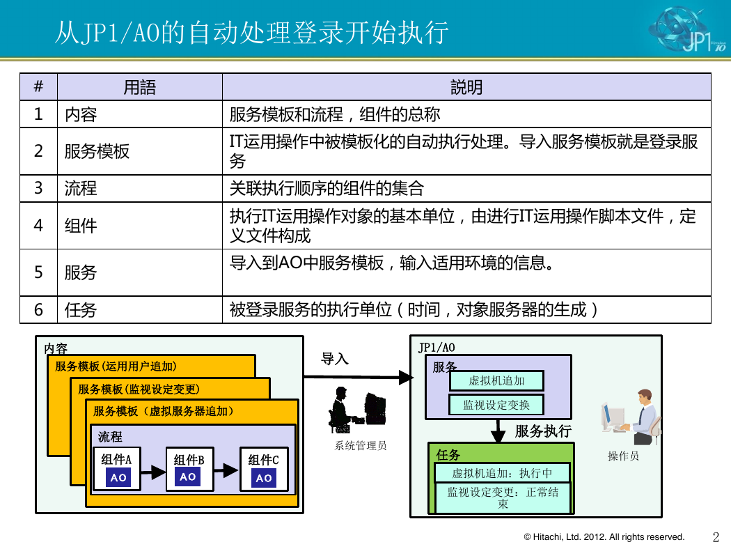Click the 导入 label
The width and height of the screenshot is (731, 549).
pyautogui.click(x=335, y=359)
